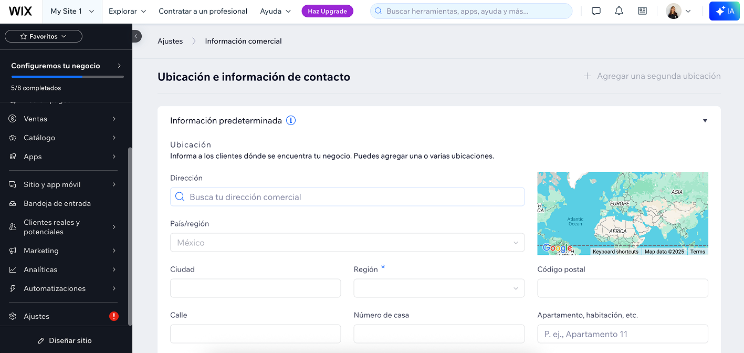
Task: Expand the Apps submenu chevron
Action: pos(114,157)
